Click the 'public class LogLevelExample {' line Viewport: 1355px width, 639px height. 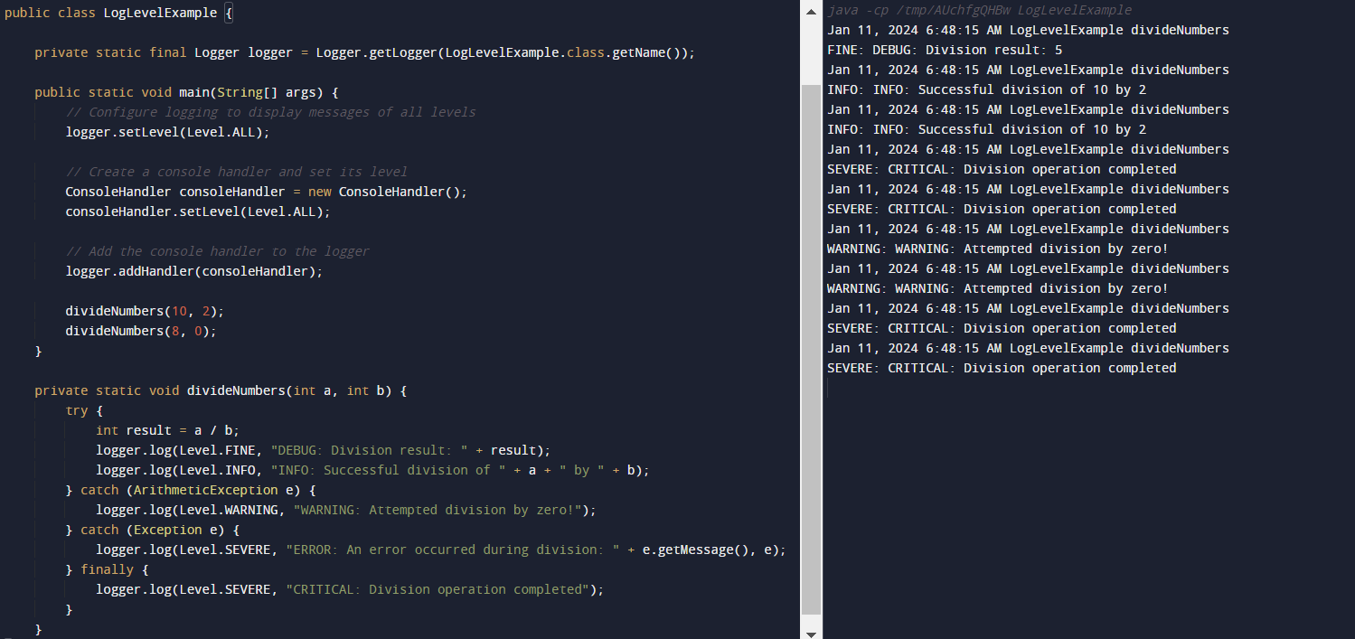(118, 13)
